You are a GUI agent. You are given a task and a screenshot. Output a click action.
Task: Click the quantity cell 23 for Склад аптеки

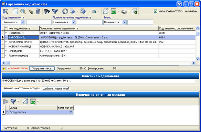click(65, 112)
